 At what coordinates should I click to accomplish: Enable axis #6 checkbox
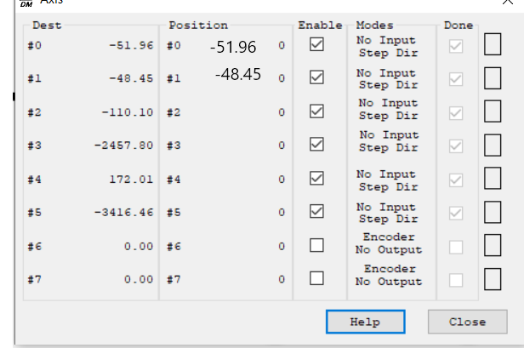[x=317, y=245]
